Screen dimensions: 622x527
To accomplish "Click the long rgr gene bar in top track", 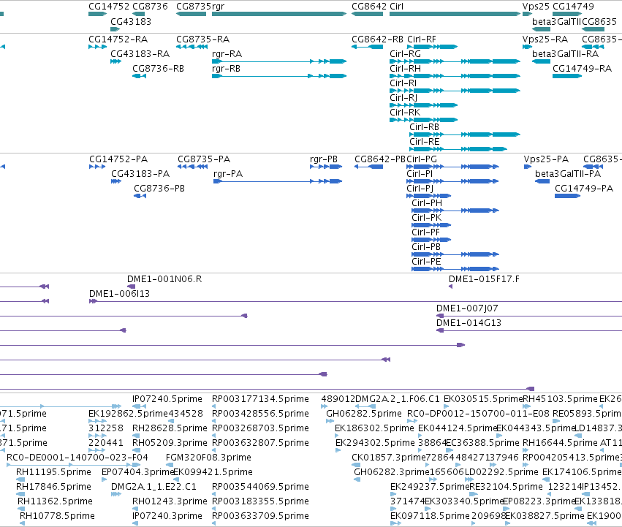I will (x=279, y=14).
